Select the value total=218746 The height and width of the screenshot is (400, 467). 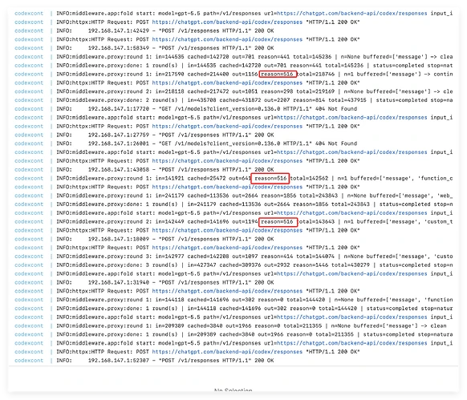point(315,74)
